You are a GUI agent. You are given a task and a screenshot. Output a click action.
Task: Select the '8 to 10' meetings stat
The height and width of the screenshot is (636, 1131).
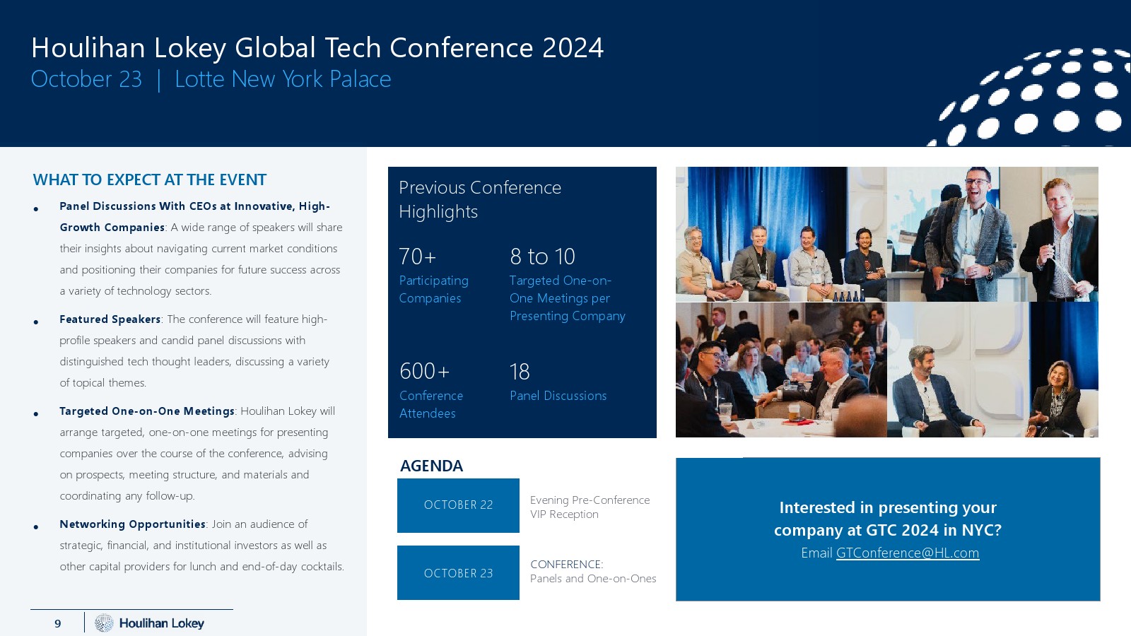click(542, 257)
